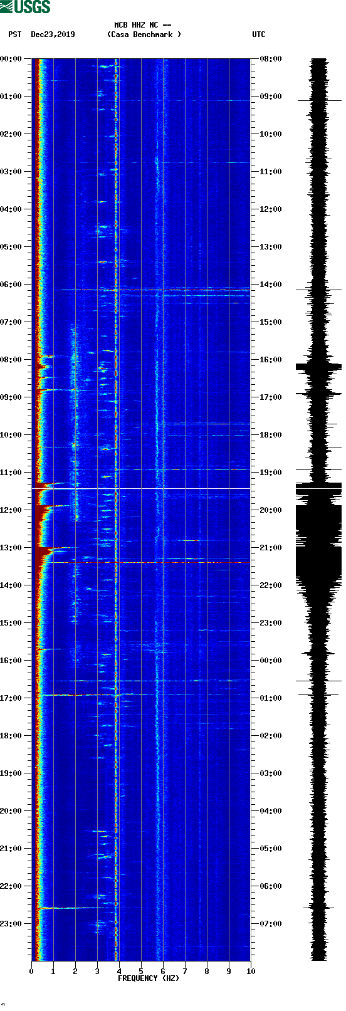Click the white horizontal gap line near 11:30 PST

[141, 488]
